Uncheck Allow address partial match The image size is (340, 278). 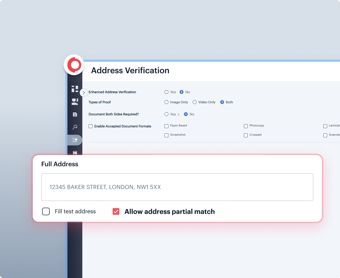pos(116,212)
